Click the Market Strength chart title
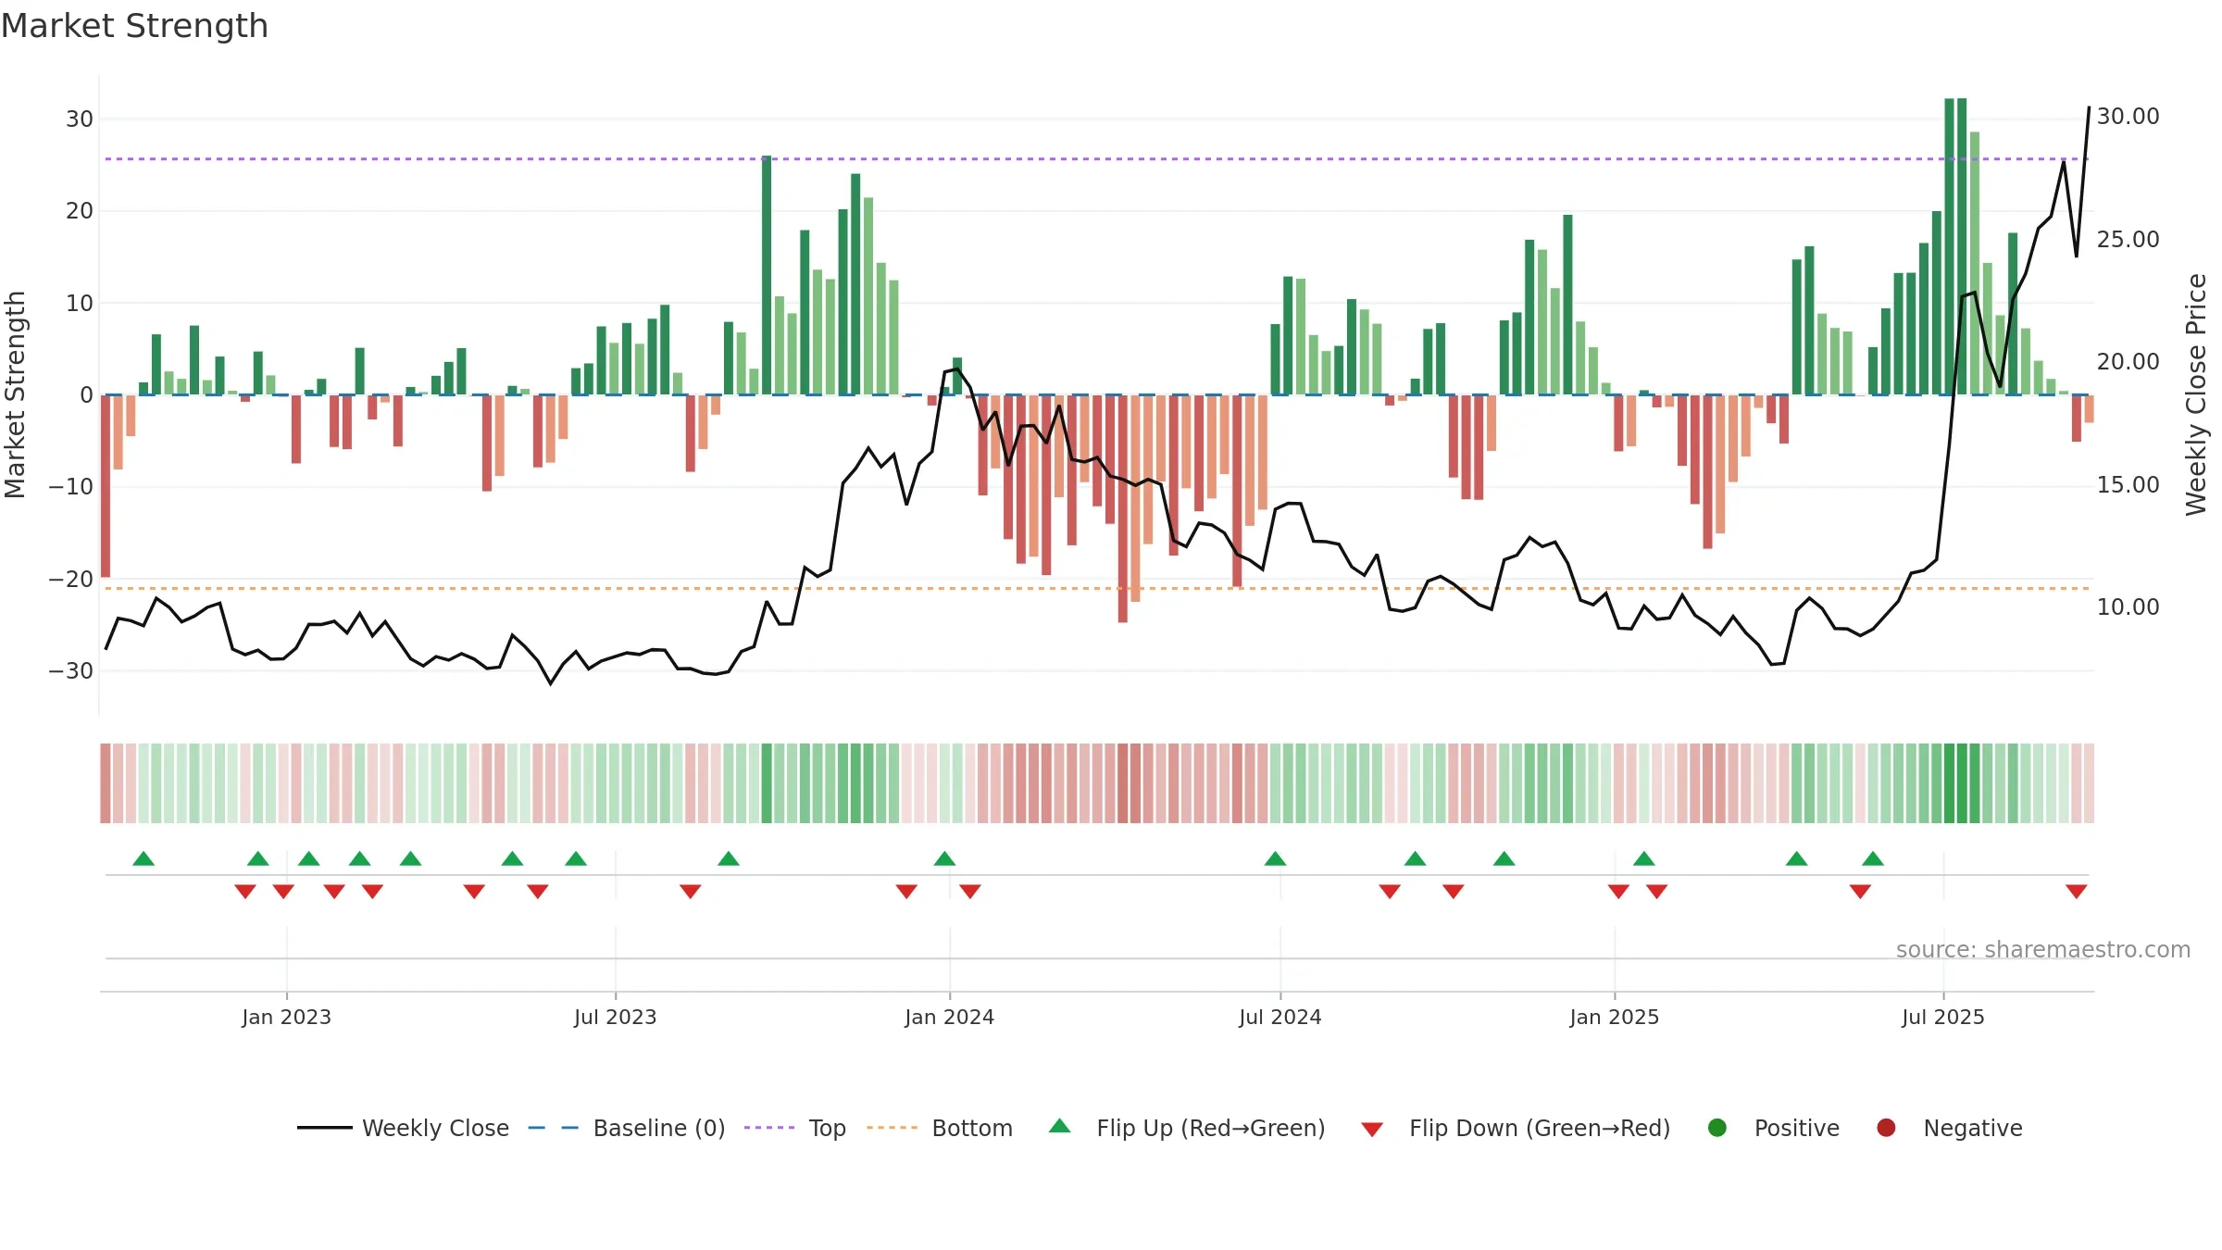This screenshot has height=1250, width=2222. click(x=134, y=26)
